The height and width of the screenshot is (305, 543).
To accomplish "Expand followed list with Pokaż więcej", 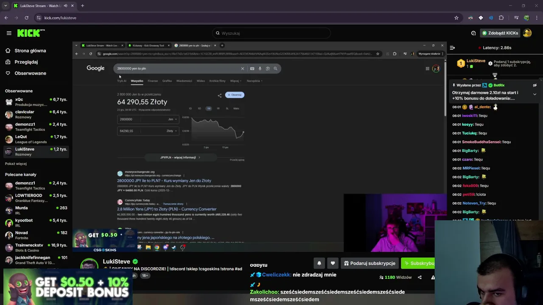I will click(x=16, y=164).
